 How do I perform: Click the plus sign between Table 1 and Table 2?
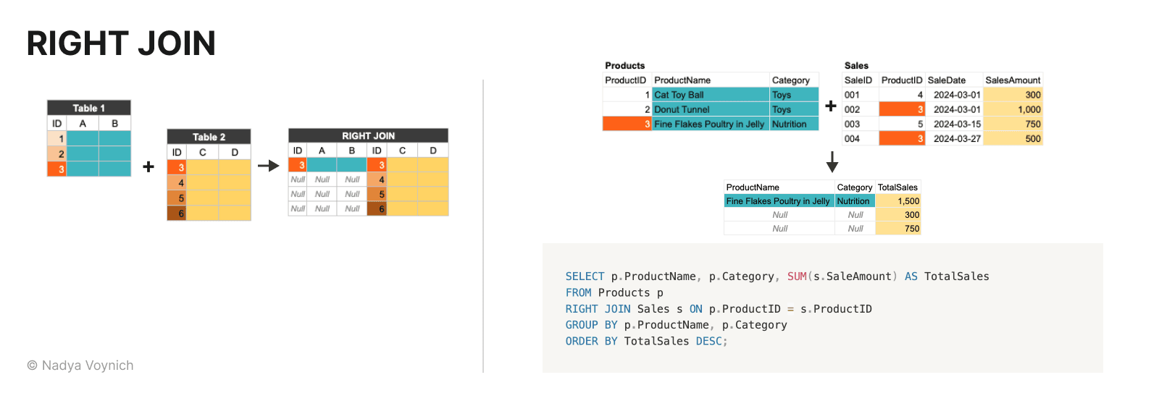coord(148,166)
